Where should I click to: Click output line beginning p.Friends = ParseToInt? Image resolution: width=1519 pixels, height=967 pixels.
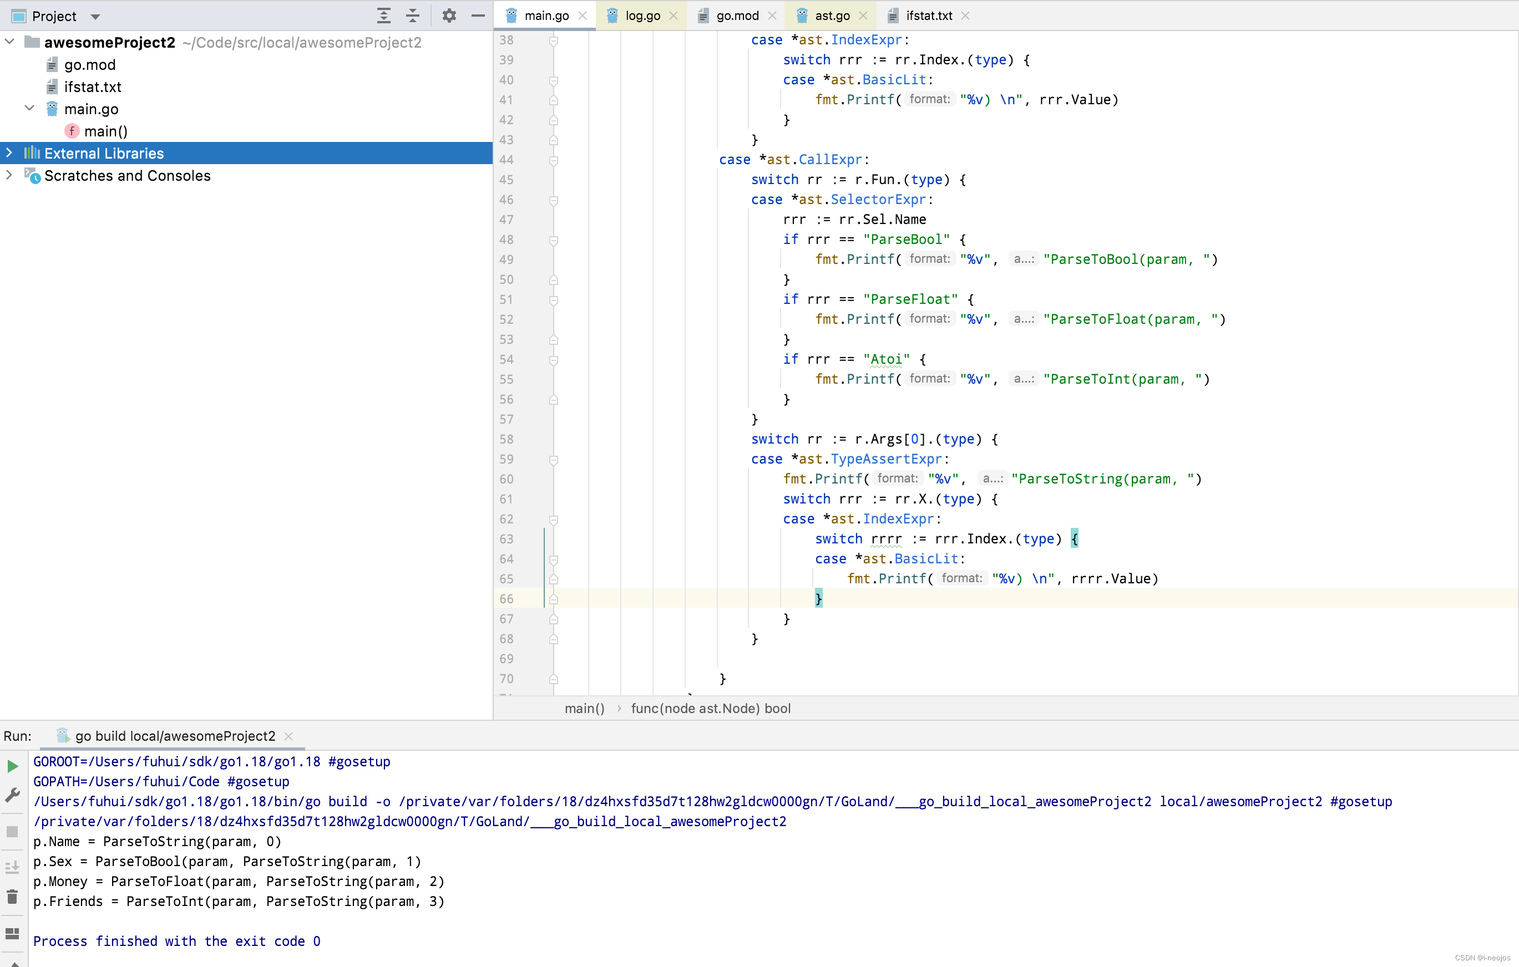click(239, 901)
